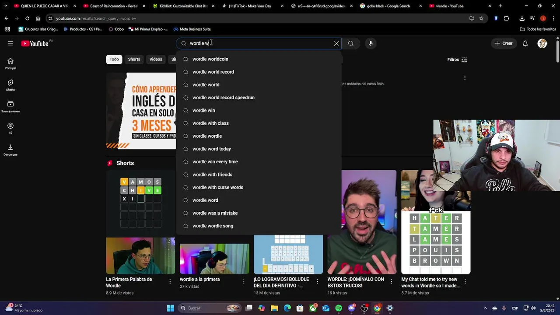The width and height of the screenshot is (560, 315).
Task: Open the Crear create menu
Action: click(503, 43)
